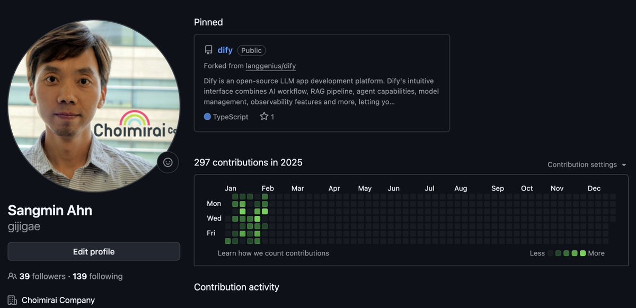
Task: Click the TypeScript language color dot
Action: tap(207, 117)
